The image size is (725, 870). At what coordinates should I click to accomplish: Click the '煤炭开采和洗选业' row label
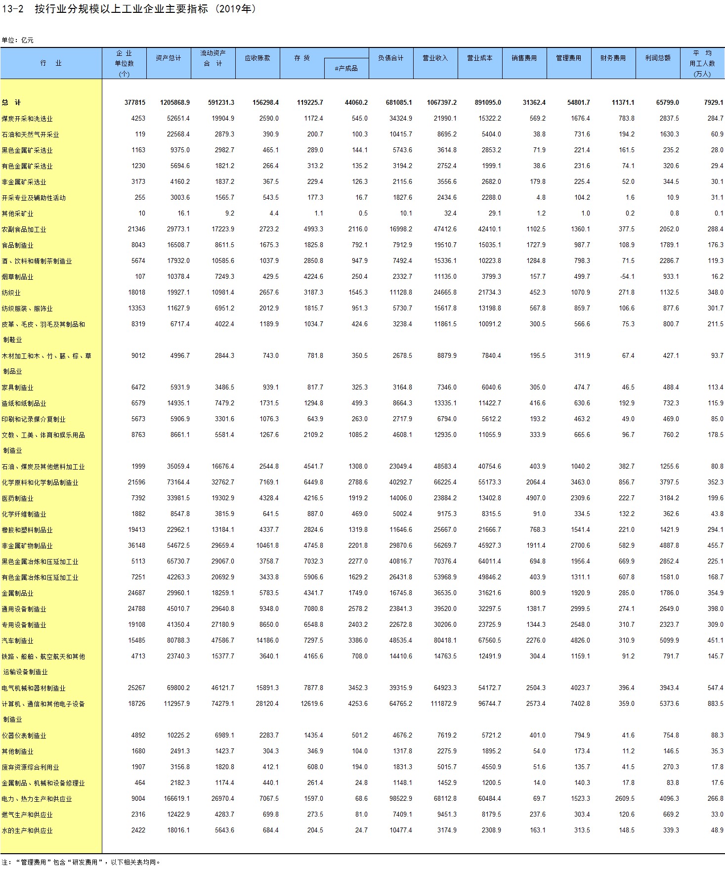pyautogui.click(x=27, y=119)
